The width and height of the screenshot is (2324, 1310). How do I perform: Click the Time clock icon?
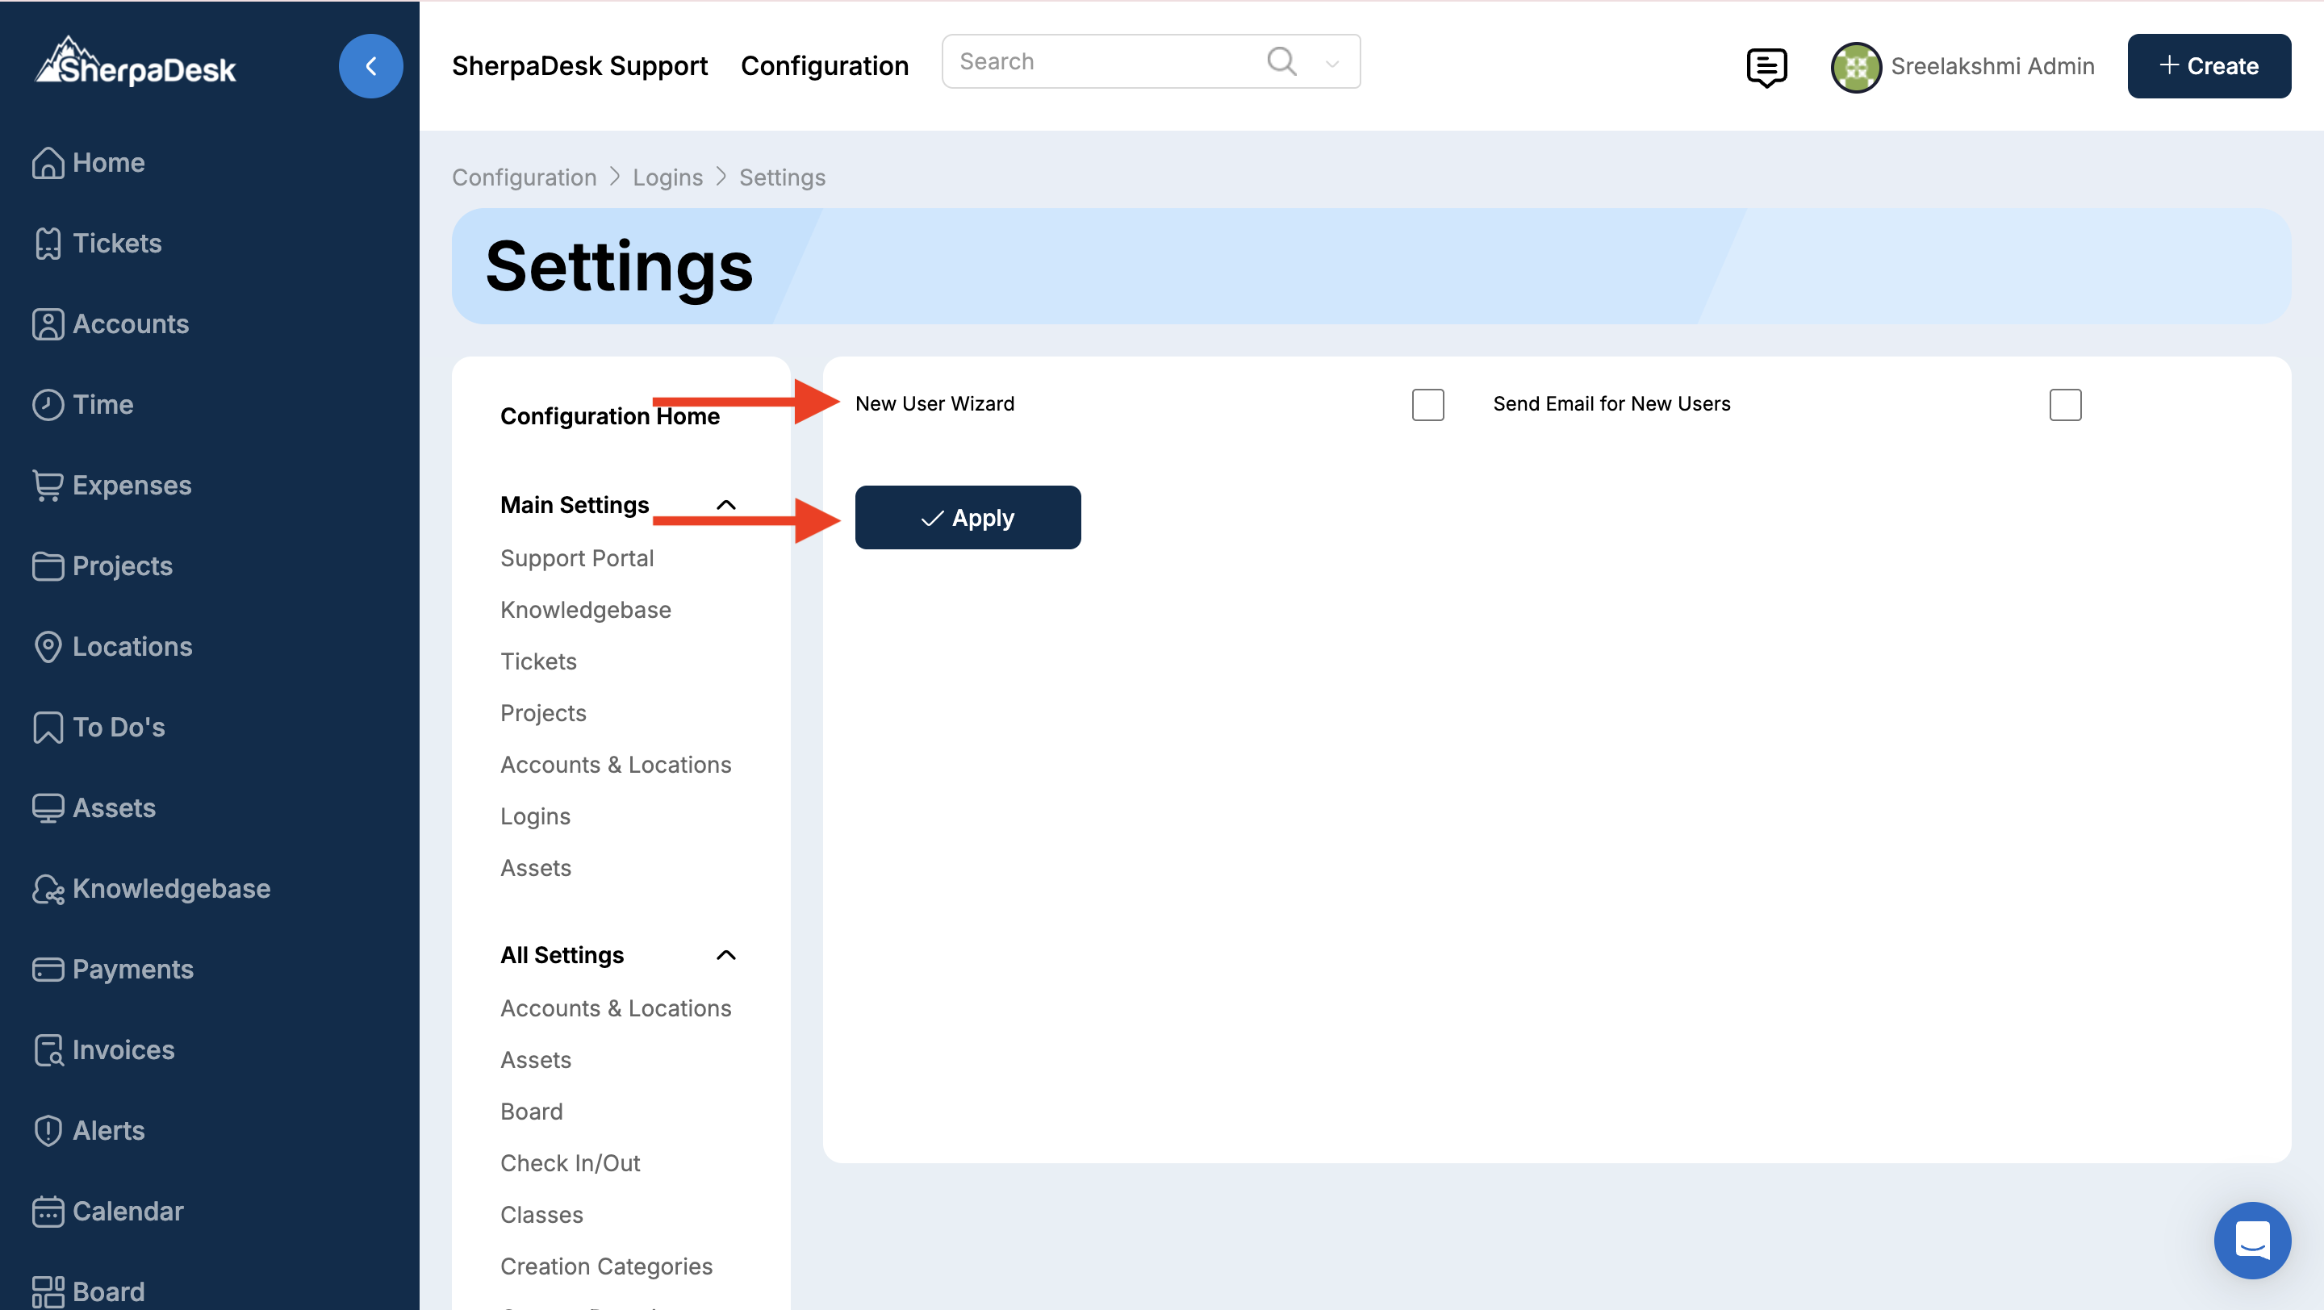48,405
